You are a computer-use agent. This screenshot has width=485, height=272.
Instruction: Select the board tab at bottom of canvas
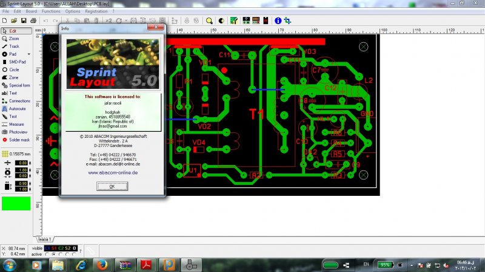(45, 239)
